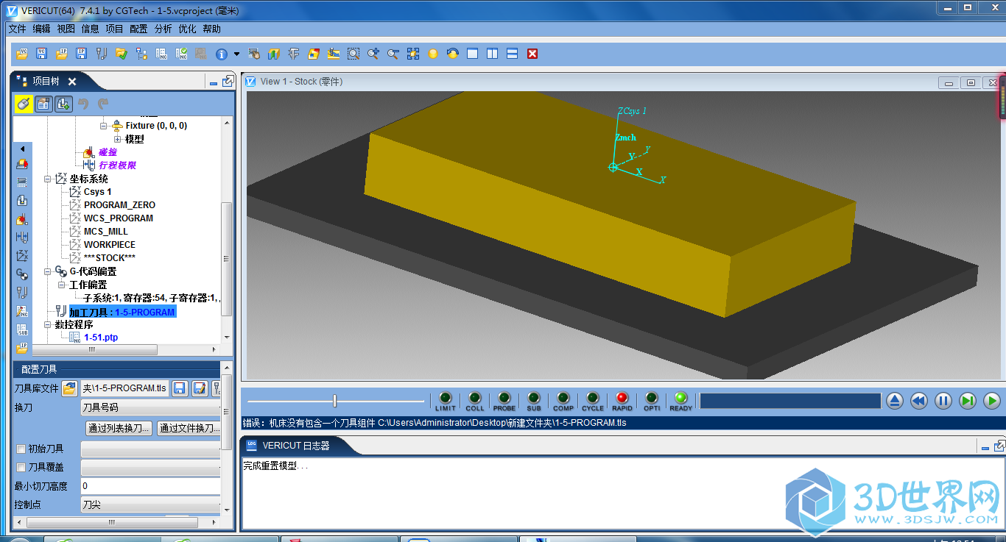Open the 控制点 dropdown (刀尖)

tap(151, 504)
